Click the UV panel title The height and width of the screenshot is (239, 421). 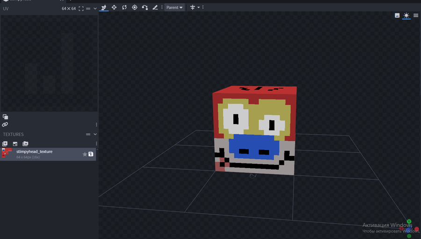(6, 8)
